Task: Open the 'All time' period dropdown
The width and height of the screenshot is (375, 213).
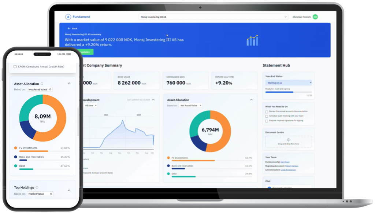Action: (90, 106)
